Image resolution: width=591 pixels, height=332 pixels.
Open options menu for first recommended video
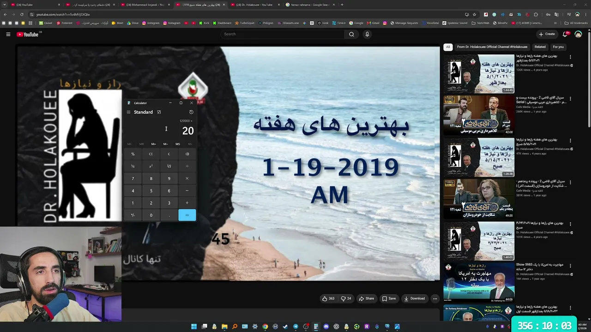pyautogui.click(x=570, y=57)
